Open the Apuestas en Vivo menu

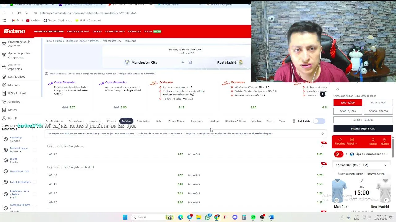pyautogui.click(x=78, y=31)
